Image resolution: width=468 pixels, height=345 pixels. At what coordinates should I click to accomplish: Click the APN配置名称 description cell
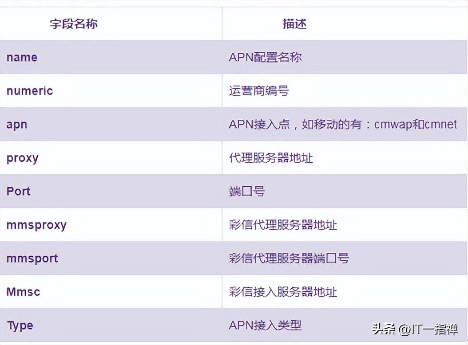point(265,57)
